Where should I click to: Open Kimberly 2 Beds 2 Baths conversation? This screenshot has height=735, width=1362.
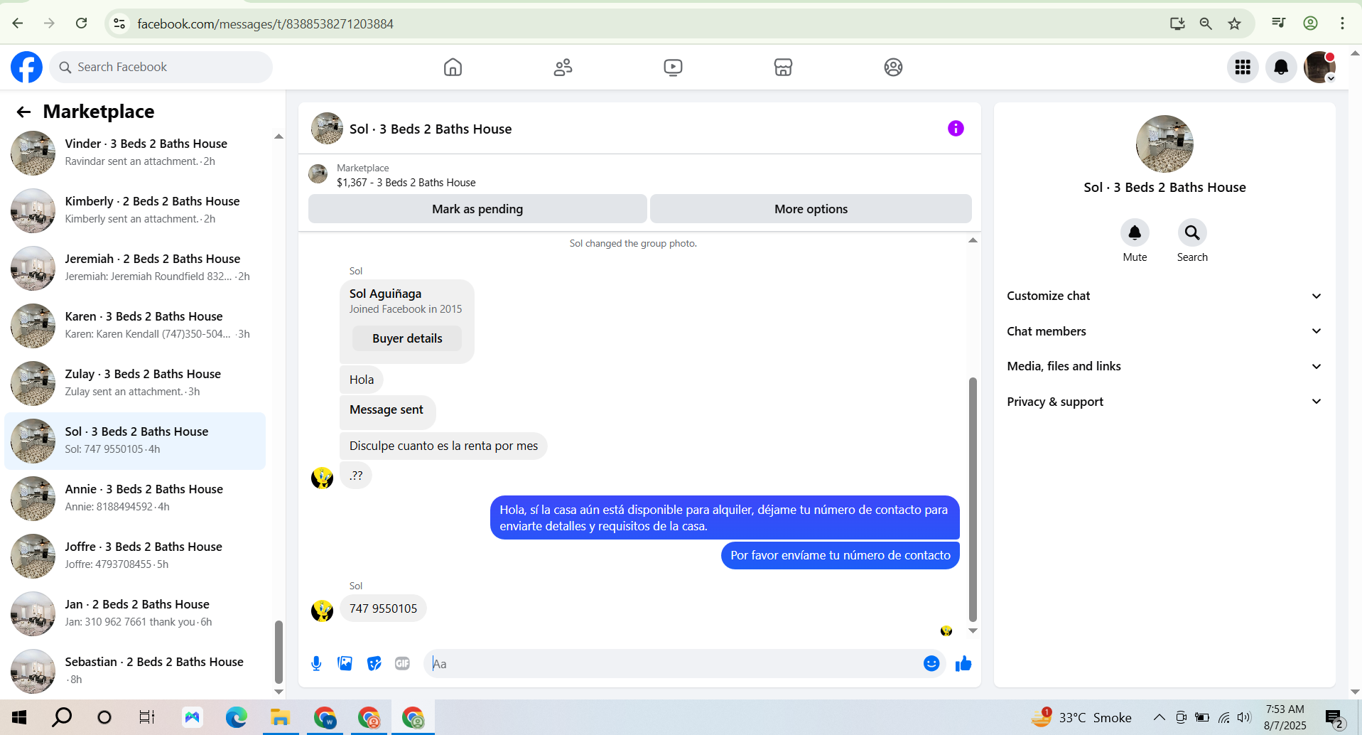pyautogui.click(x=135, y=210)
